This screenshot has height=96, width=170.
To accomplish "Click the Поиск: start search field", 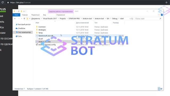I will tap(148, 19).
